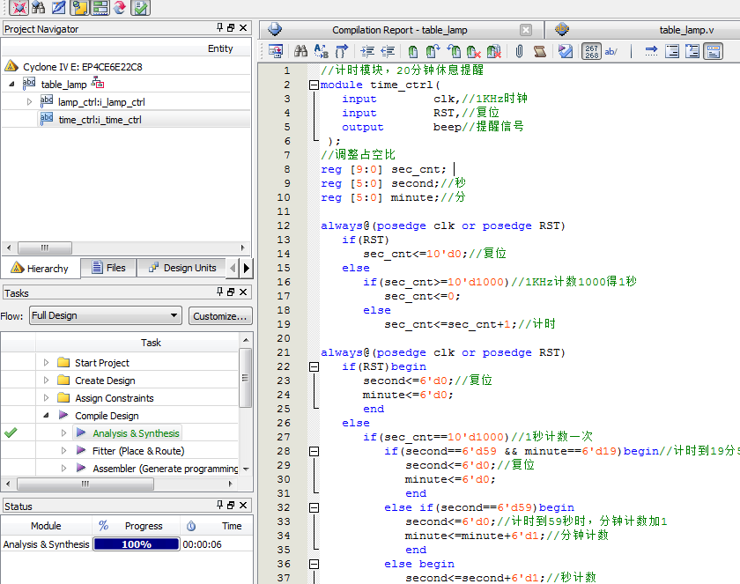
Task: Switch to the Design Units tab
Action: click(182, 268)
